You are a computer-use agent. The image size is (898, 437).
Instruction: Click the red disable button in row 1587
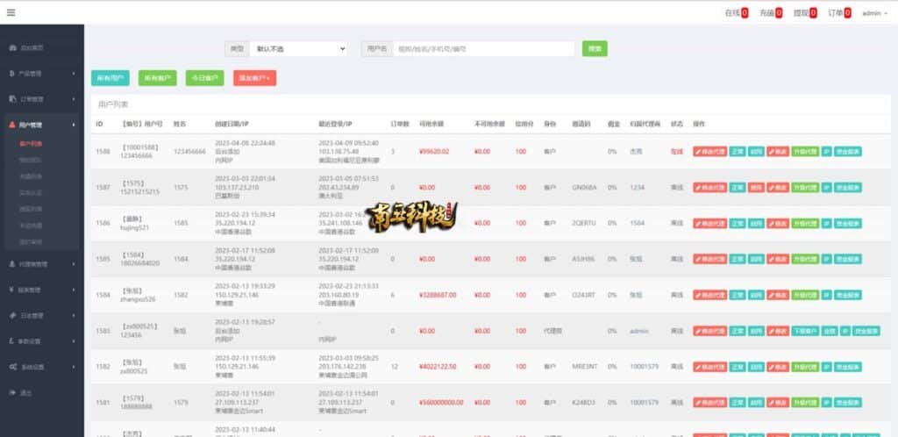click(756, 187)
